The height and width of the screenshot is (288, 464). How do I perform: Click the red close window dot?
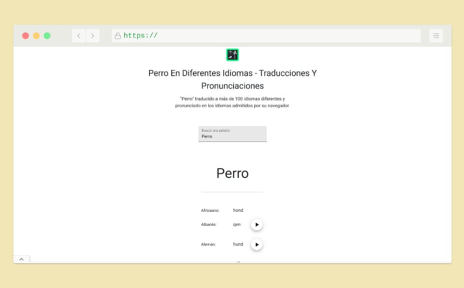click(x=25, y=35)
